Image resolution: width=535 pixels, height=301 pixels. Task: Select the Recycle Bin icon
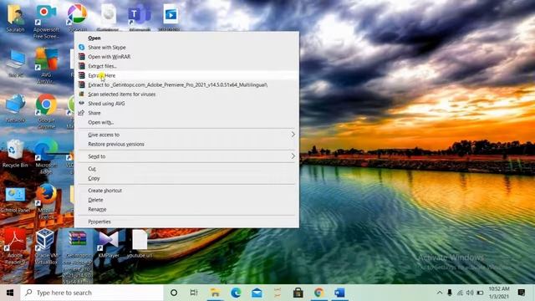pyautogui.click(x=15, y=154)
